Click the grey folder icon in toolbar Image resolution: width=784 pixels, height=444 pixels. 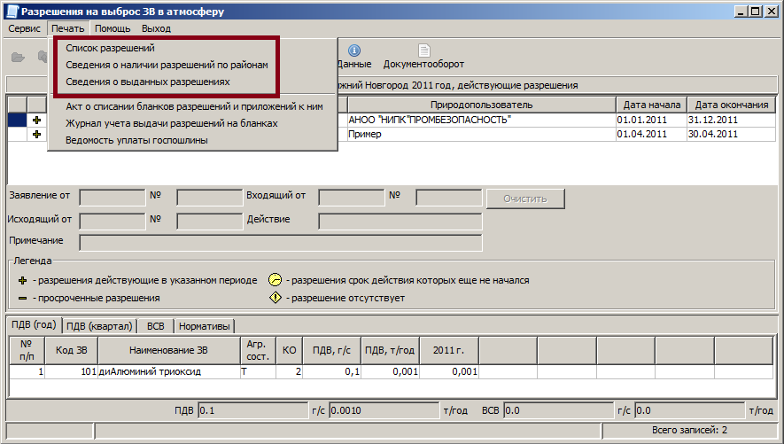[x=18, y=57]
